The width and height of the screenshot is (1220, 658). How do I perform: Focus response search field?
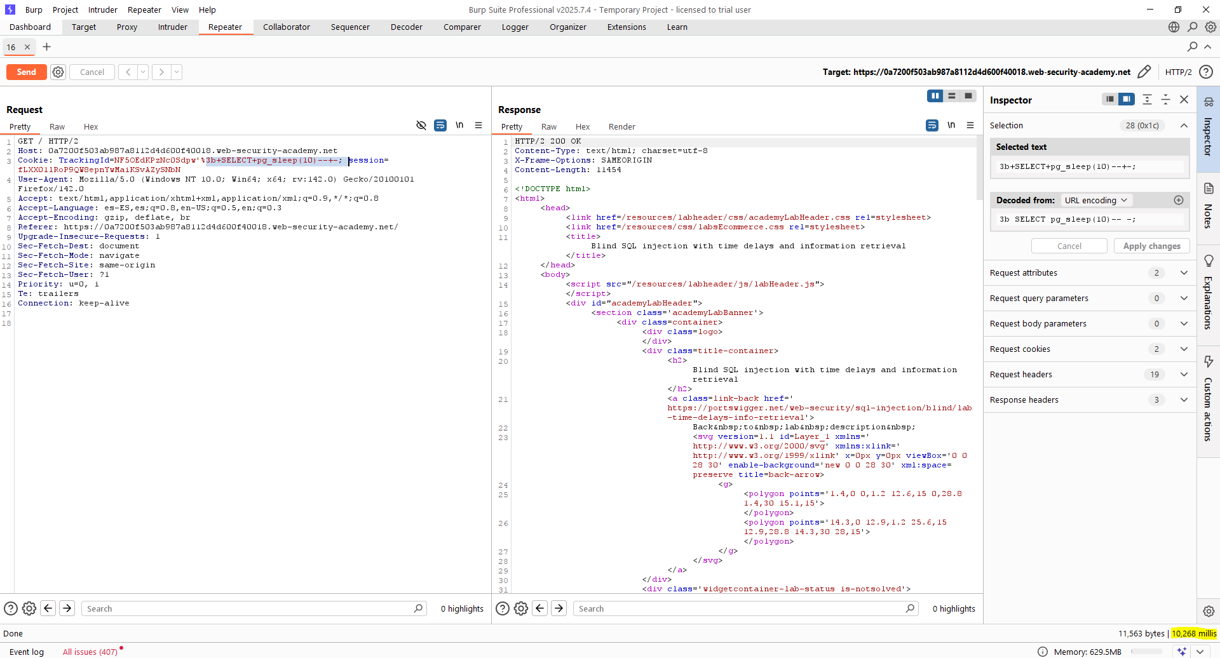pyautogui.click(x=746, y=608)
